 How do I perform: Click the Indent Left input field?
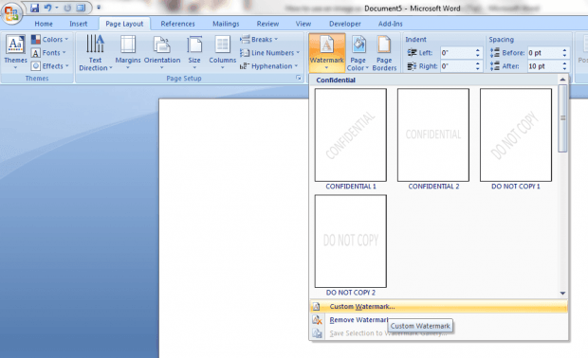(457, 53)
